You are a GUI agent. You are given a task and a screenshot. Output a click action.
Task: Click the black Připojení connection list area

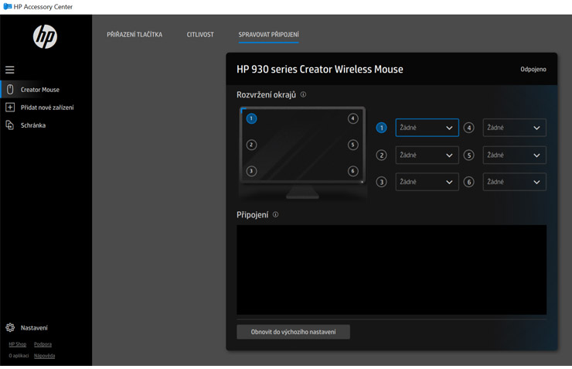(x=391, y=270)
